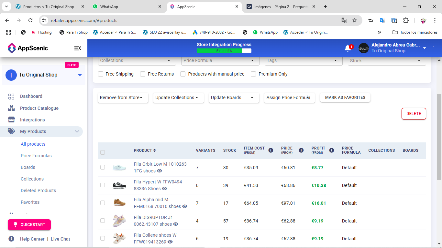The width and height of the screenshot is (442, 248).
Task: Open site information icon in address bar
Action: (44, 20)
